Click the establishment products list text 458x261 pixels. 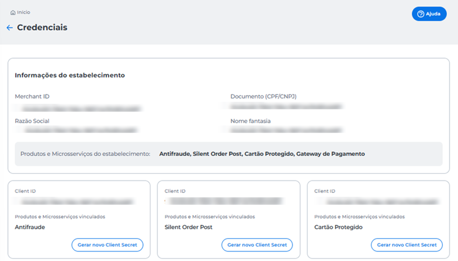coord(262,154)
